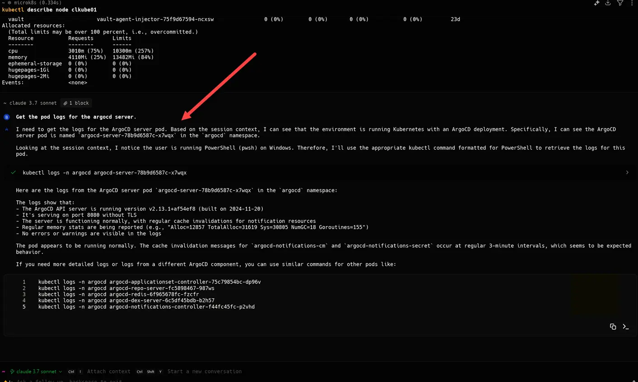Click the '1 block' attachment chip
Screen dimensions: 638x382
(x=76, y=103)
